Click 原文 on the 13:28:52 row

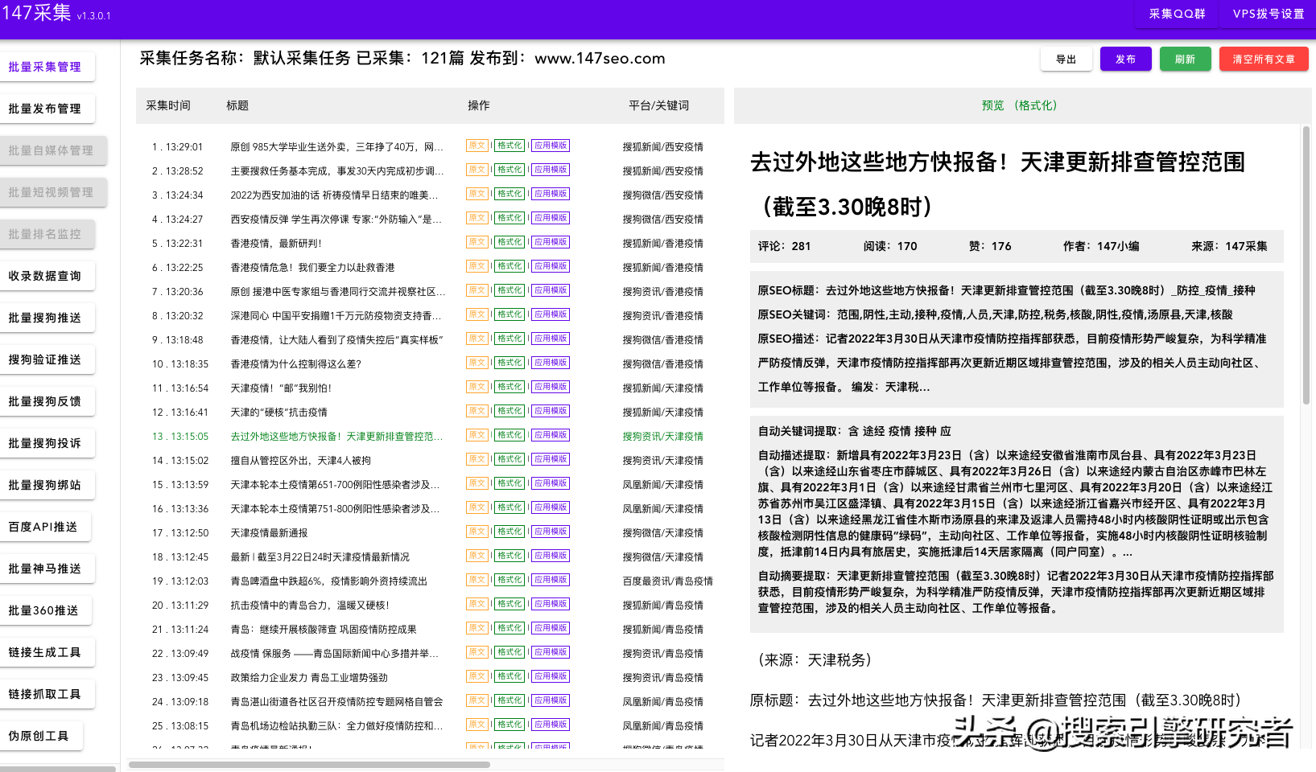pyautogui.click(x=477, y=170)
